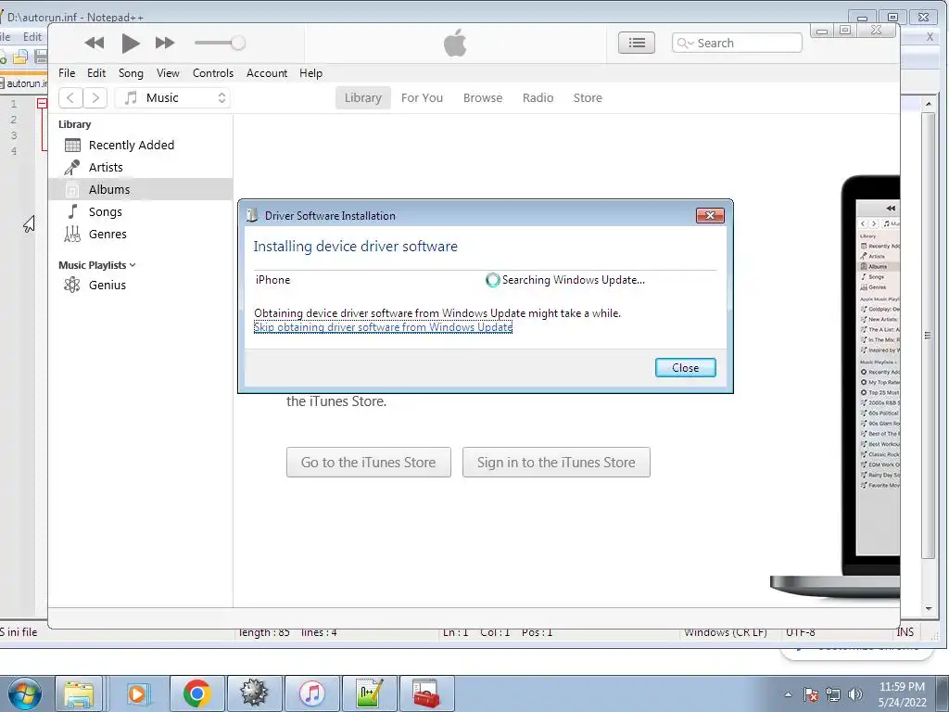949x712 pixels.
Task: Open Windows Explorer from taskbar
Action: click(x=79, y=693)
